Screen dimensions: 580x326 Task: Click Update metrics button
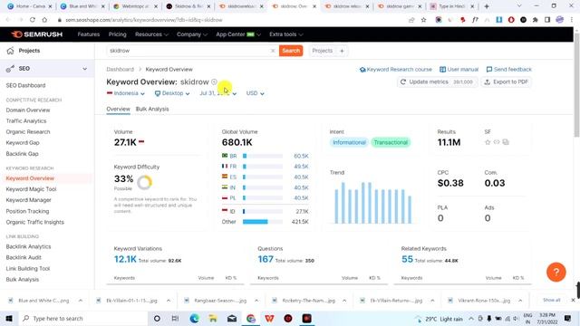coord(437,82)
